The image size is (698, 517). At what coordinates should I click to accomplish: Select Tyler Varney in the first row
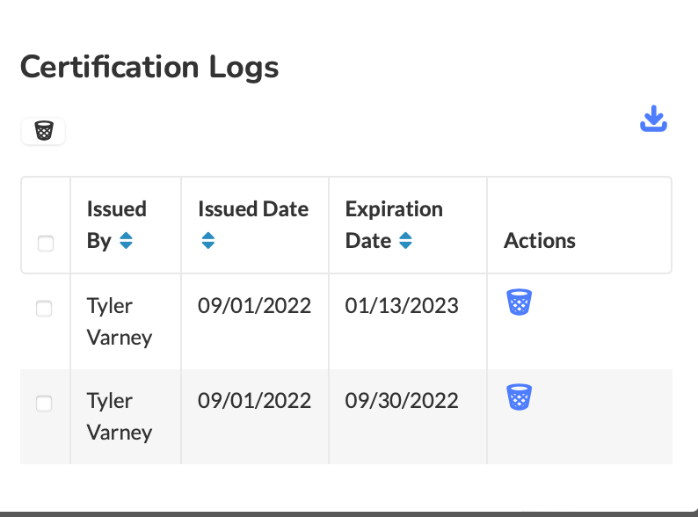[x=120, y=322]
